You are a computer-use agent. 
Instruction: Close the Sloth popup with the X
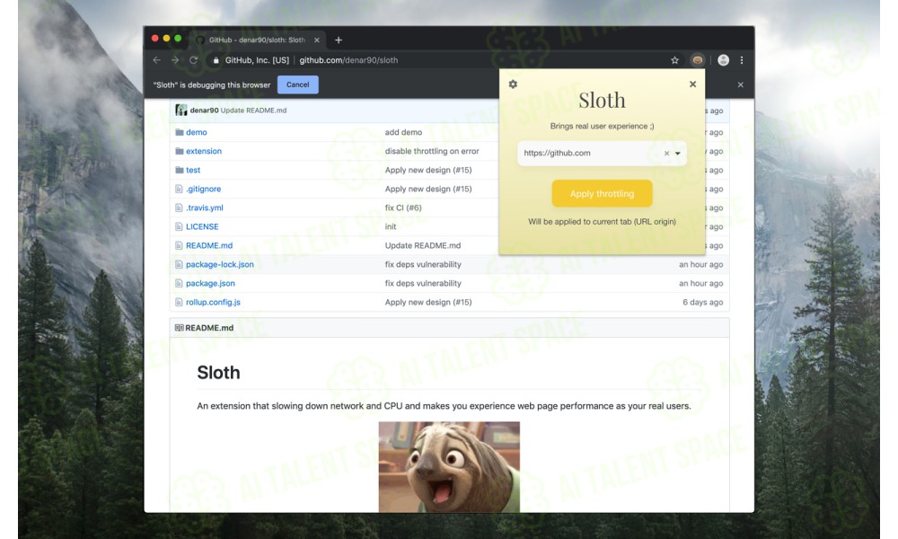point(692,84)
